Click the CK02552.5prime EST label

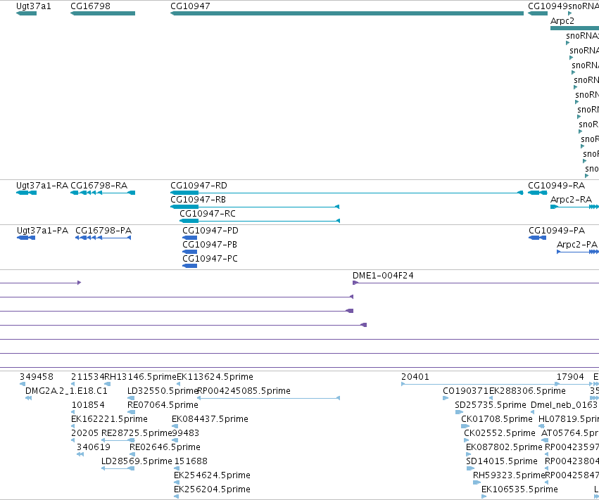(500, 433)
